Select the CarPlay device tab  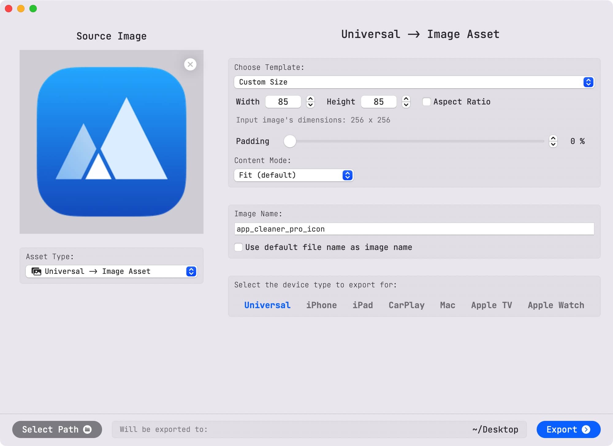(x=406, y=305)
